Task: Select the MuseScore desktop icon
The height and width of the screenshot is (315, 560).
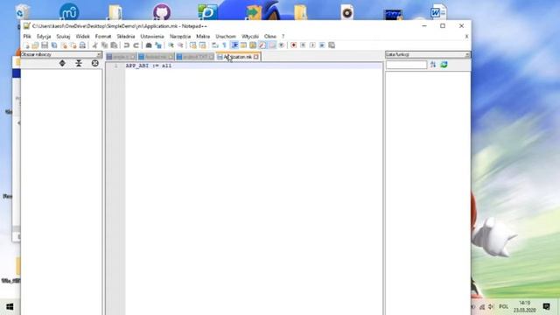Action: coord(69,11)
